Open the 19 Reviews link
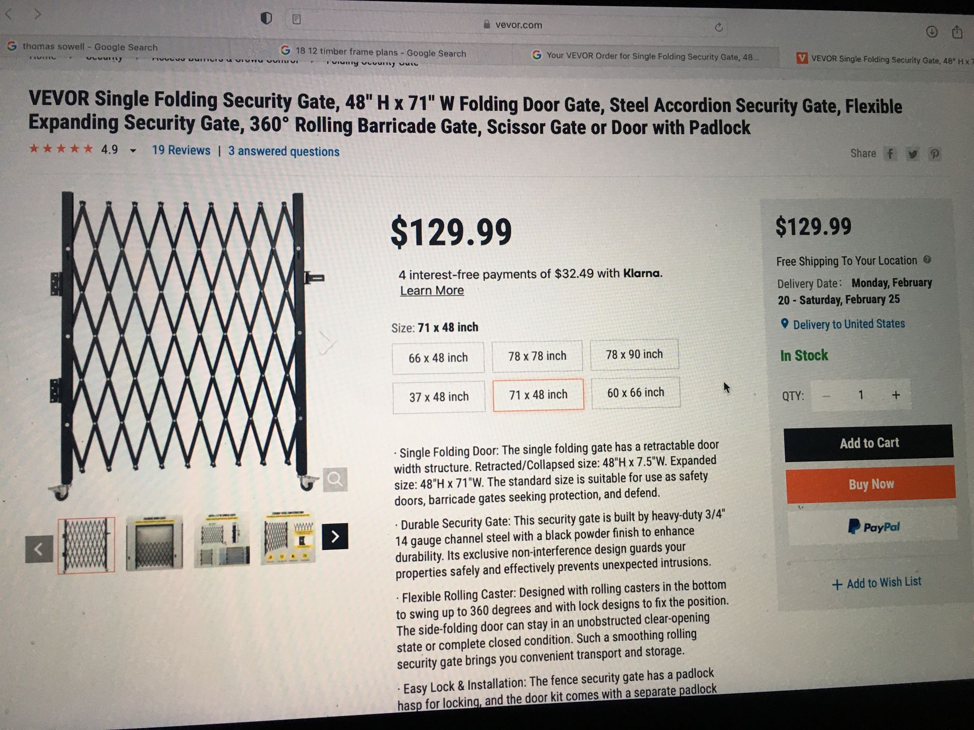This screenshot has width=974, height=730. click(x=181, y=150)
